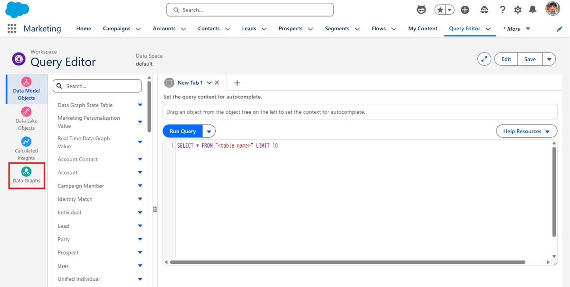
Task: Click the global Search field
Action: point(250,9)
